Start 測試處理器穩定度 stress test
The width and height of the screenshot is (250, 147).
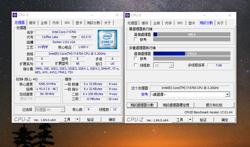point(176,105)
